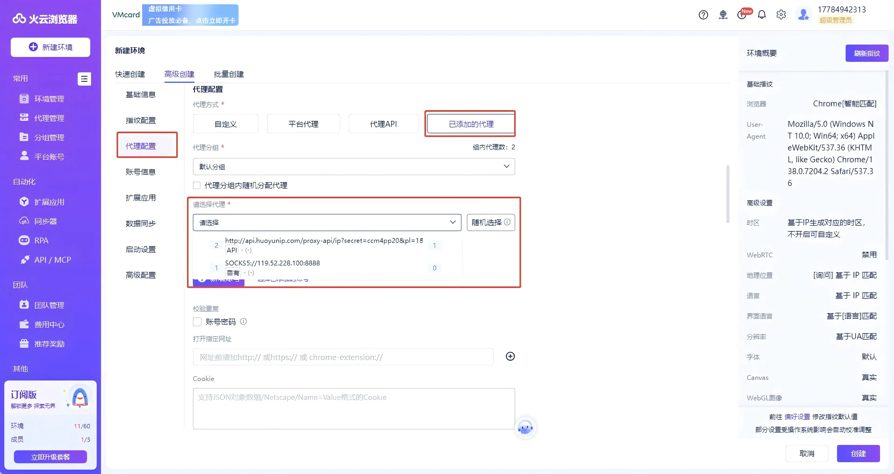Open the globe network icon in header
894x474 pixels.
click(x=723, y=15)
